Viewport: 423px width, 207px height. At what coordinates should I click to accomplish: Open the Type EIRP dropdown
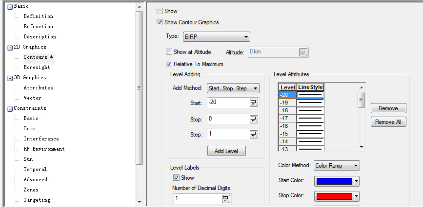click(216, 37)
